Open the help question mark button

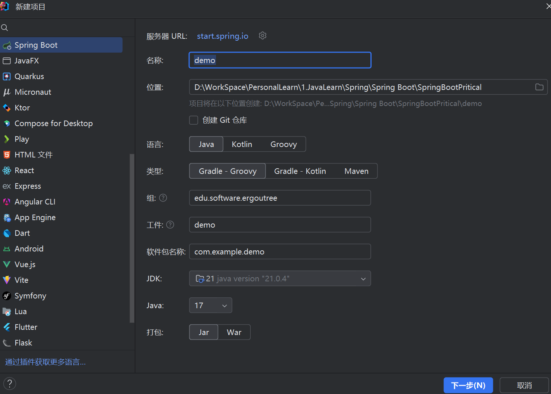10,384
